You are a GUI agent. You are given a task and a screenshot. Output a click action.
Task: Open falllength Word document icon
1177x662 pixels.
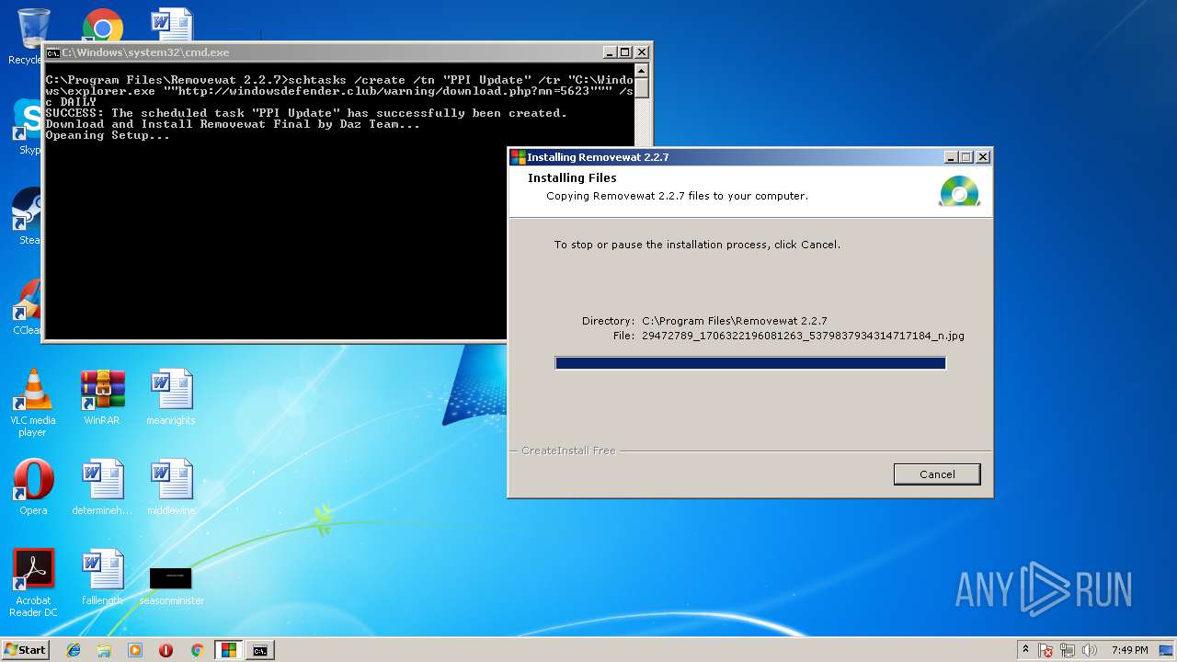pyautogui.click(x=102, y=576)
